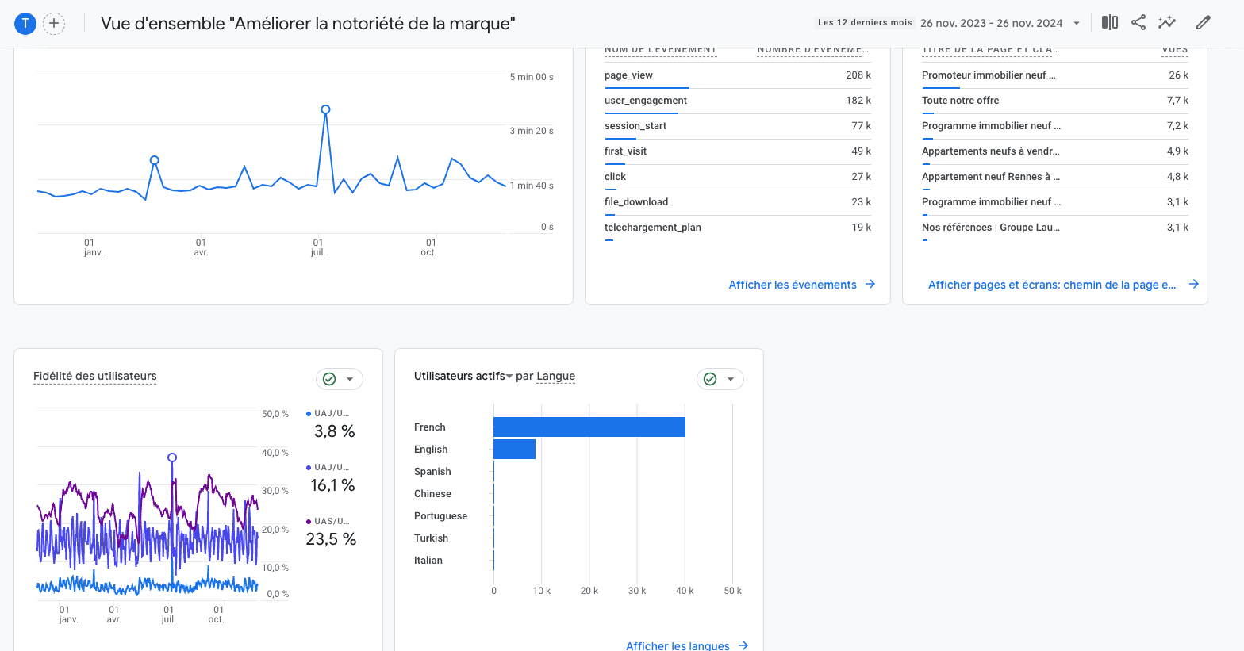Open the date range dropdown

coord(1077,23)
